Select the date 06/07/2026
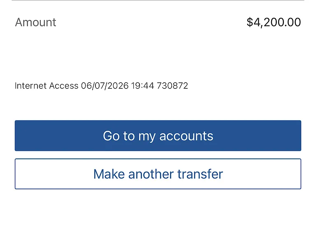This screenshot has width=316, height=237. click(105, 86)
